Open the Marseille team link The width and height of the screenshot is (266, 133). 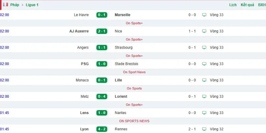click(x=122, y=15)
